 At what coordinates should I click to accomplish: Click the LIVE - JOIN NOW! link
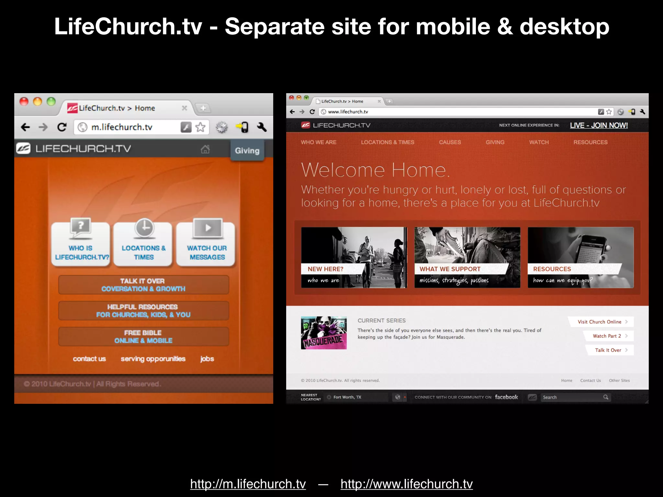(599, 125)
